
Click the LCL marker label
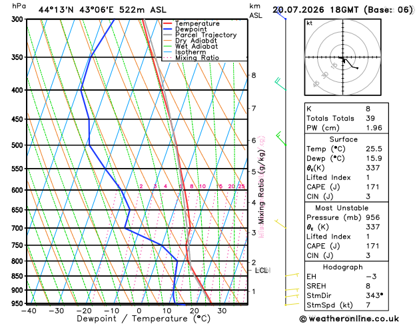262,270
